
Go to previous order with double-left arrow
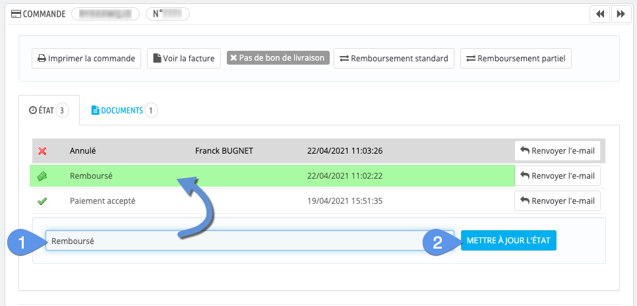coord(599,14)
